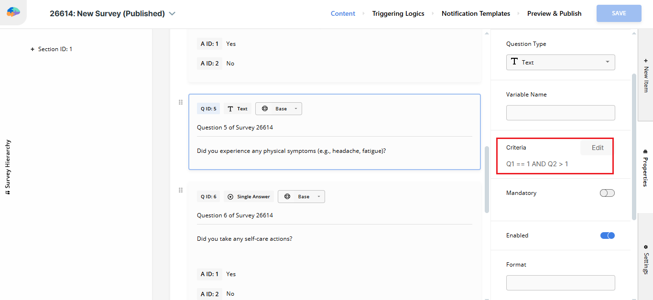Screen dimensions: 653x300
Task: Click the Properties panel vertical scrollbar
Action: pyautogui.click(x=634, y=147)
